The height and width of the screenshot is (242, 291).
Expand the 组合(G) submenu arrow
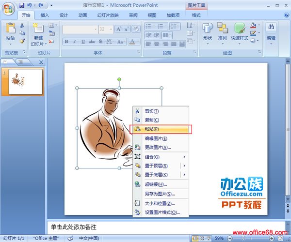click(184, 157)
